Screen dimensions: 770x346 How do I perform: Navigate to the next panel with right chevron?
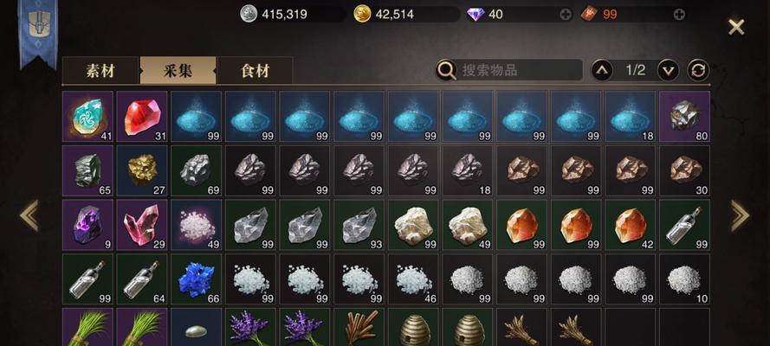point(741,215)
